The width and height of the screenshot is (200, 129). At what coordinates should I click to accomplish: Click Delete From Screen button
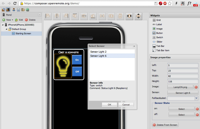pos(165,125)
